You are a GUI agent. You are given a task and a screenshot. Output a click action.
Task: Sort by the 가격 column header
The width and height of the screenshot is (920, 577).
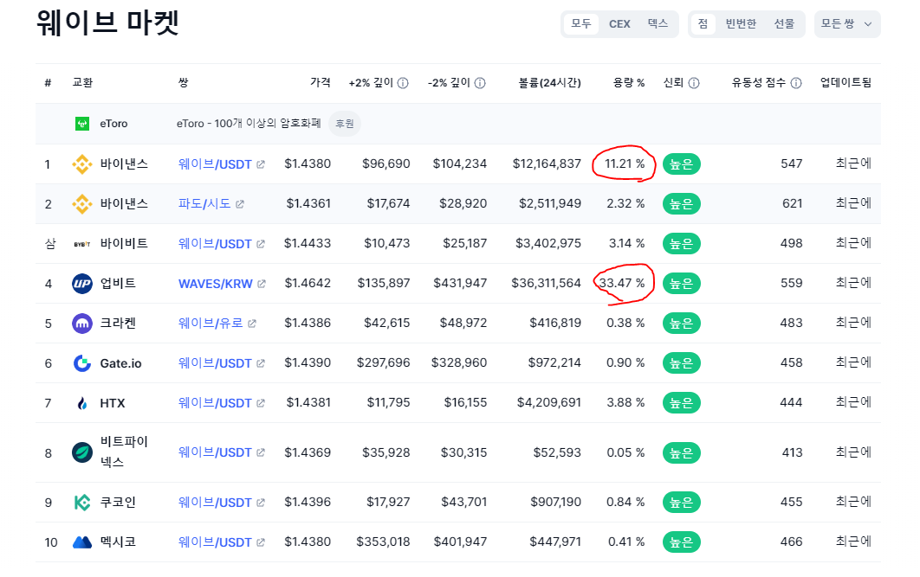tap(321, 82)
